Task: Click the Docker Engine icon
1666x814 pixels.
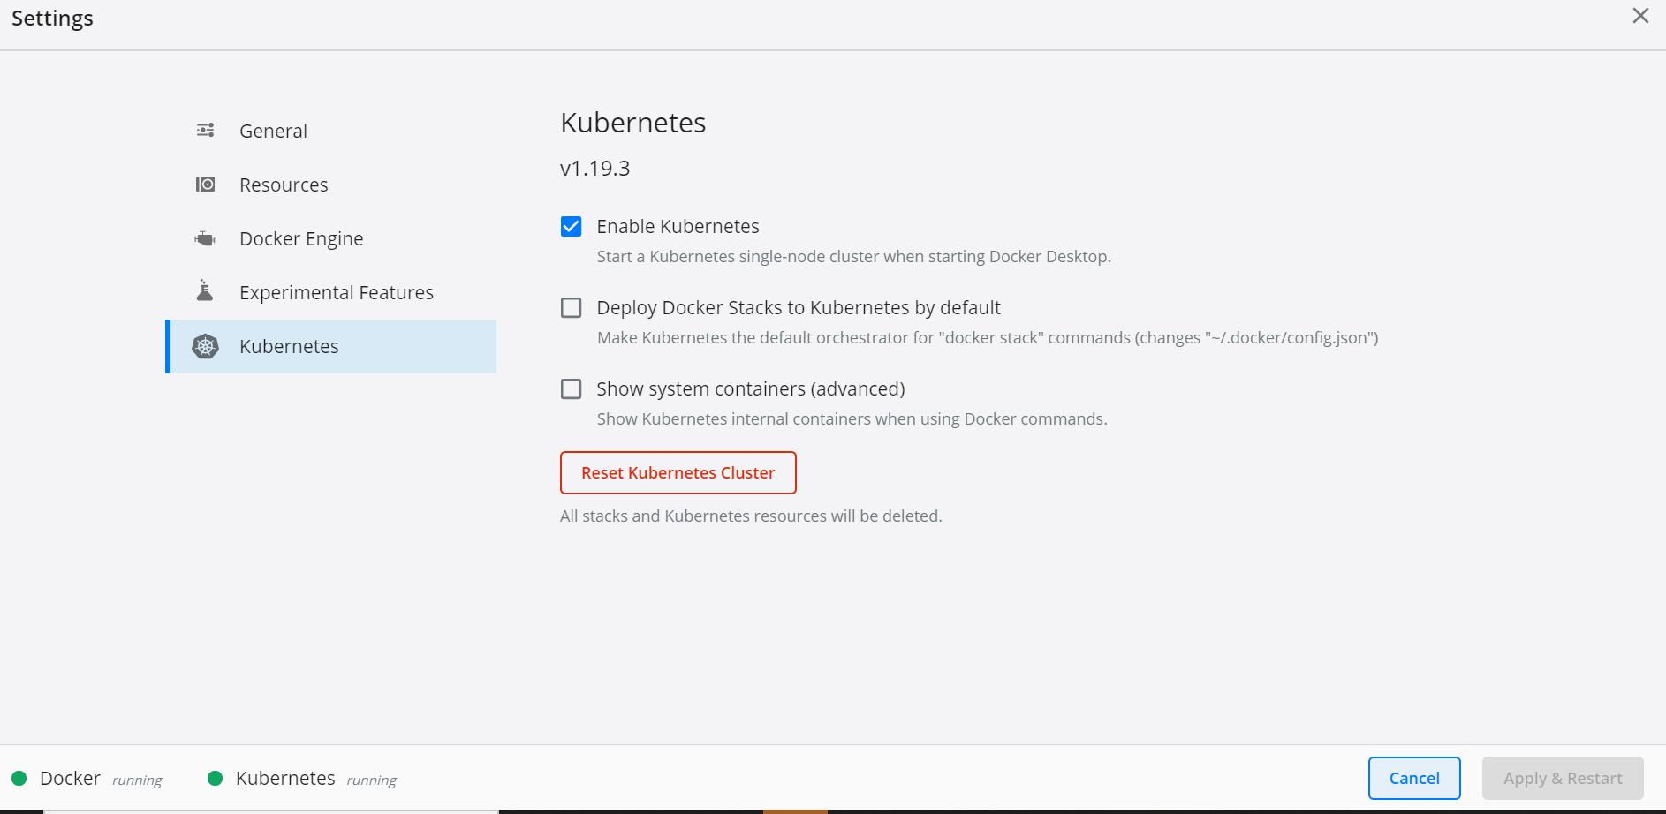Action: click(x=205, y=238)
